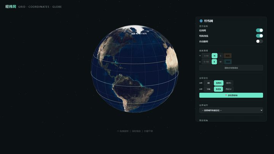Click the orange latitude highlight button
The height and width of the screenshot is (154, 274).
pyautogui.click(x=228, y=56)
